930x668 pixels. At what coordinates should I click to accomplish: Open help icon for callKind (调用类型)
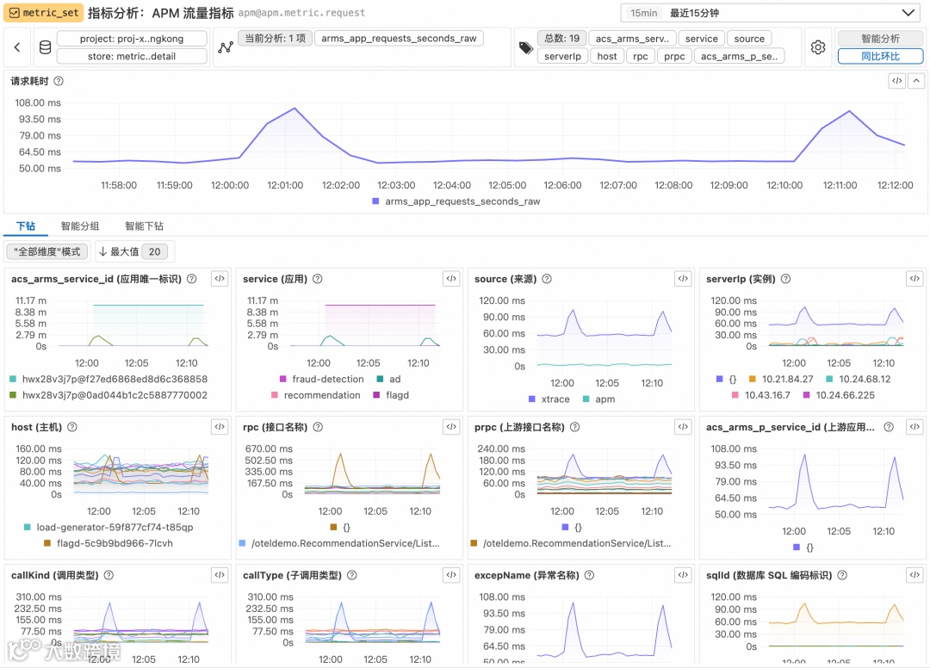(x=108, y=575)
